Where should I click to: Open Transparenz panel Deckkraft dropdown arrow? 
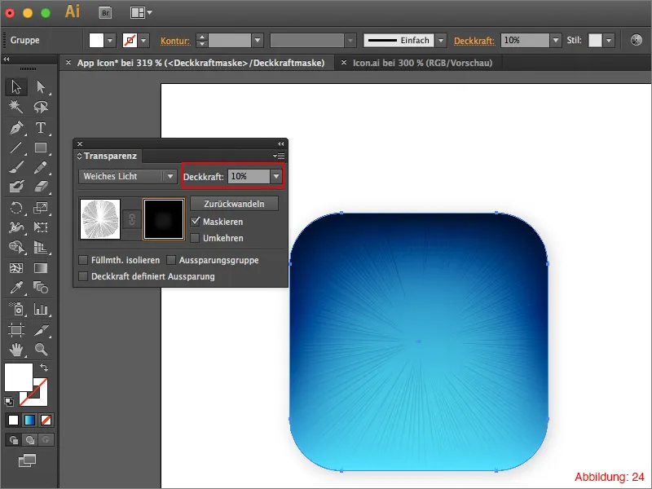point(276,176)
